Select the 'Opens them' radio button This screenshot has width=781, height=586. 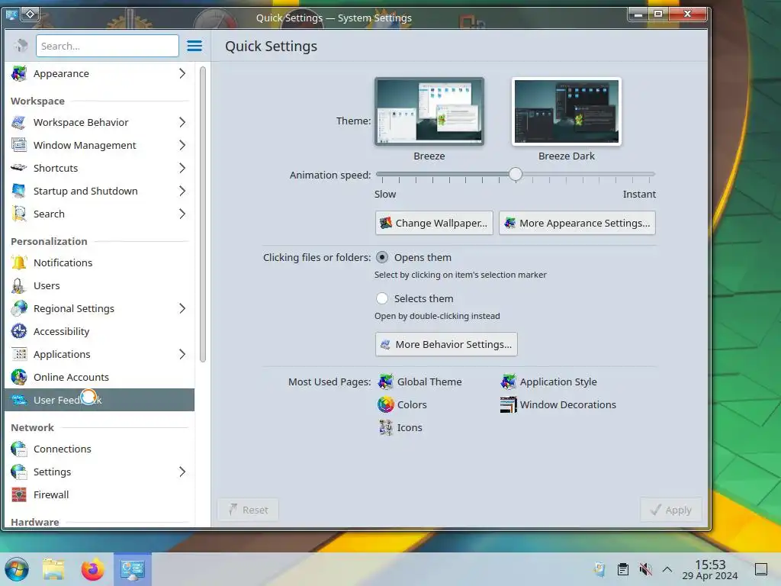pyautogui.click(x=382, y=257)
